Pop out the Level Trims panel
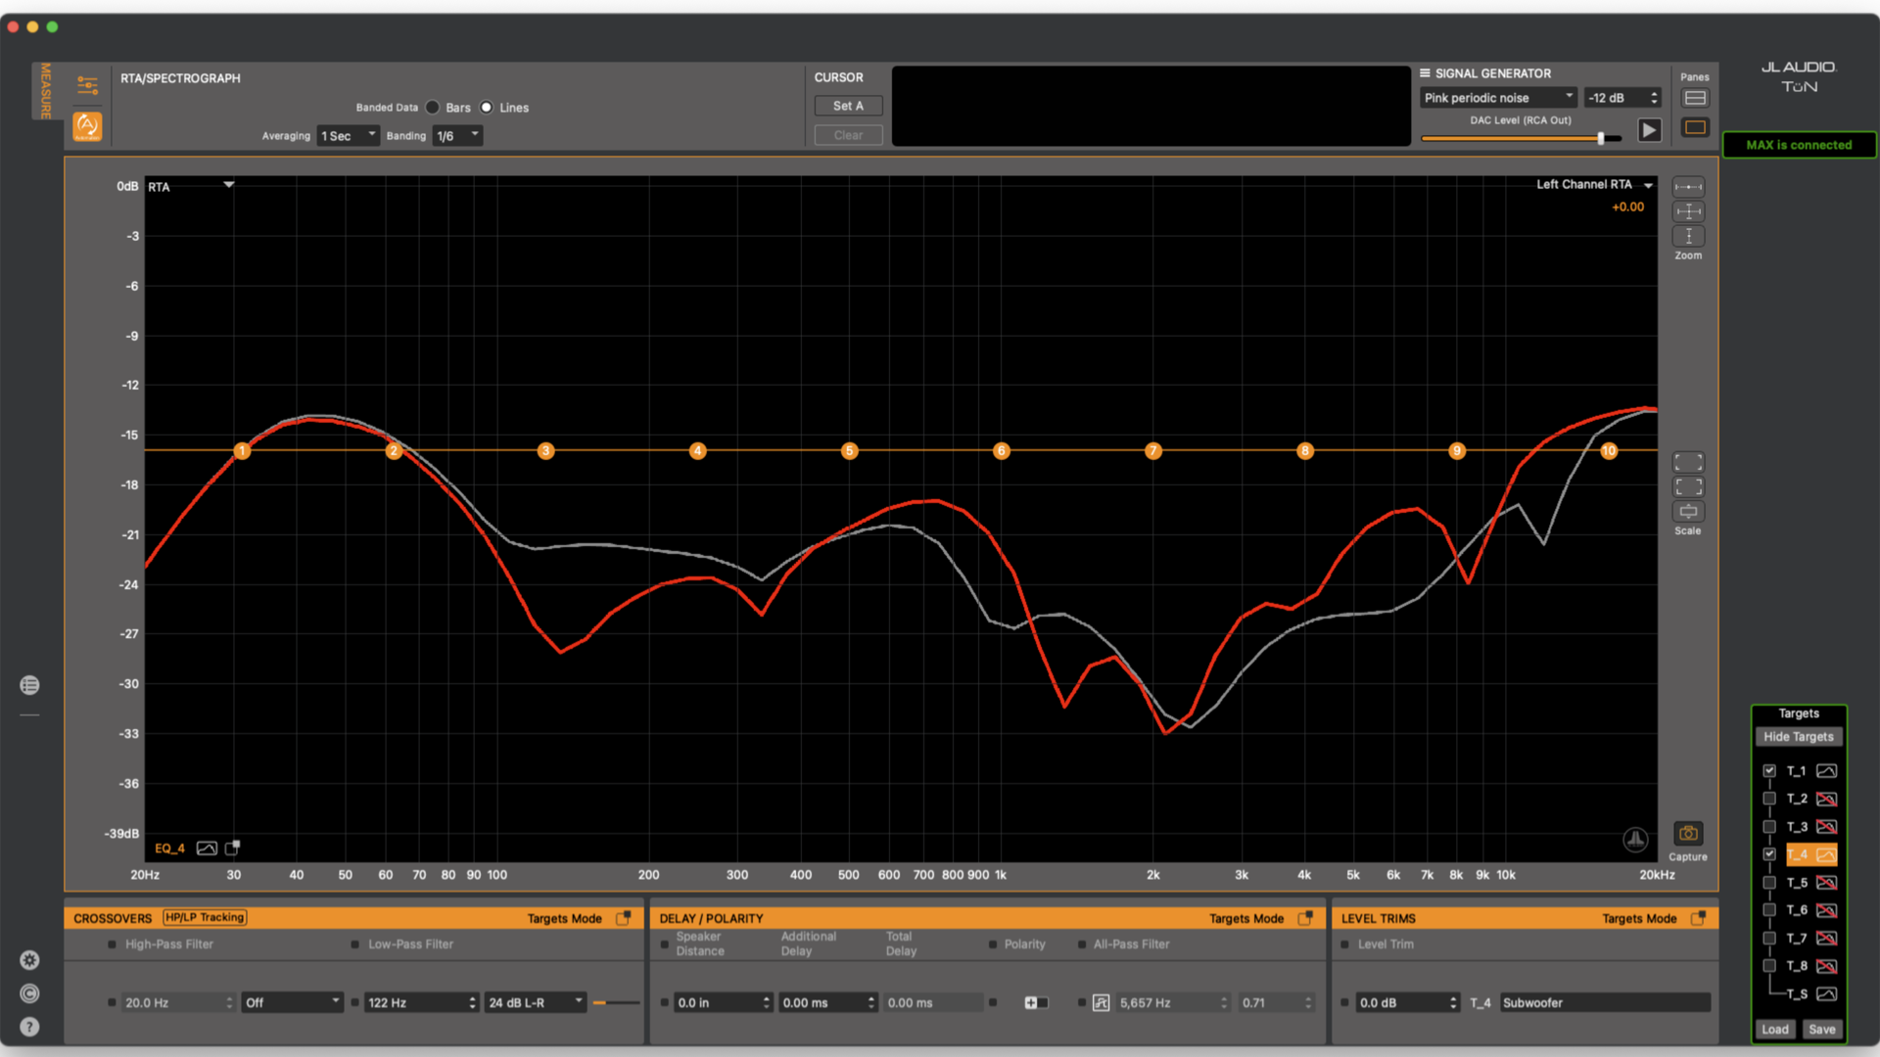Screen dimensions: 1880x1057 [1698, 918]
